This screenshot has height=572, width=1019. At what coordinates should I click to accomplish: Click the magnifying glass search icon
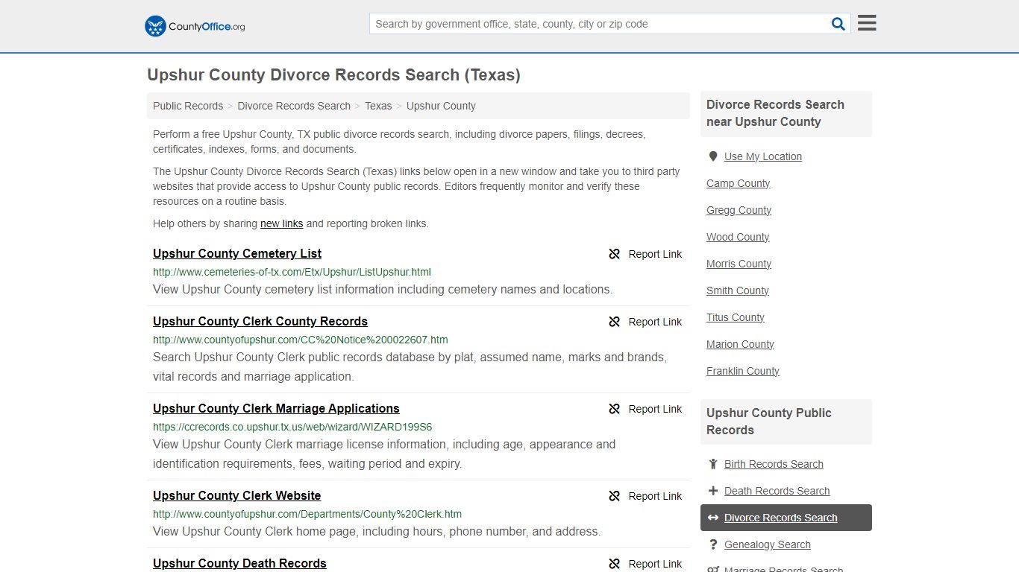pyautogui.click(x=838, y=24)
